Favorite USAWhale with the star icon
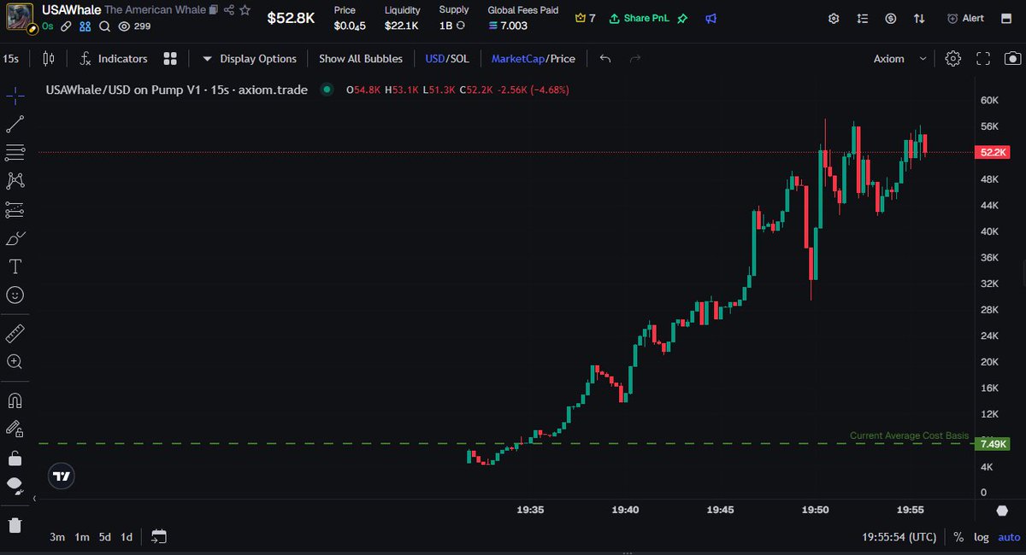 (x=245, y=10)
